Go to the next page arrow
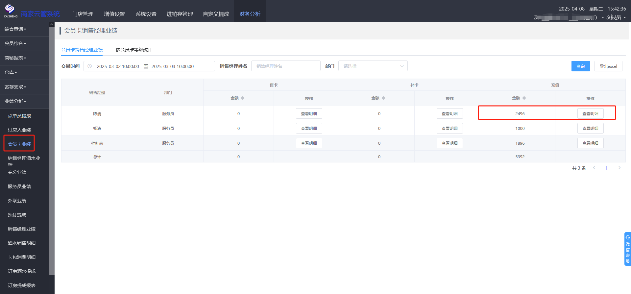Image resolution: width=631 pixels, height=294 pixels. 619,168
